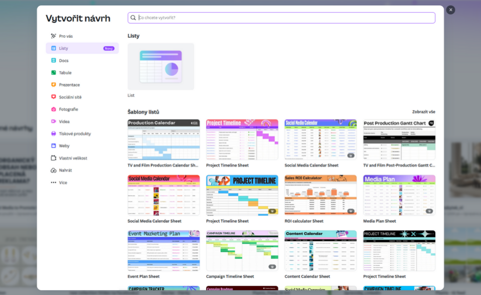Click the Docs icon in sidebar
Screen dimensions: 481x295
pyautogui.click(x=54, y=61)
